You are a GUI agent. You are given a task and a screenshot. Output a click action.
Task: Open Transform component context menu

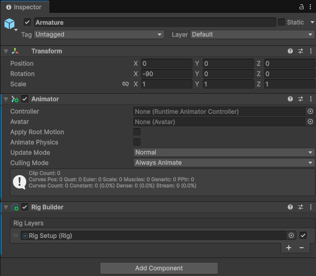(311, 51)
